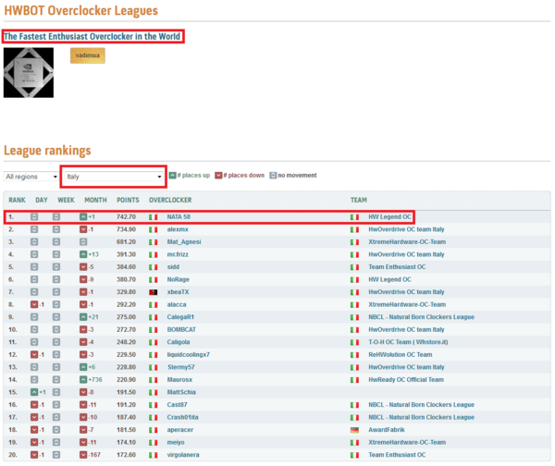Select the 172.60 points value

click(126, 455)
